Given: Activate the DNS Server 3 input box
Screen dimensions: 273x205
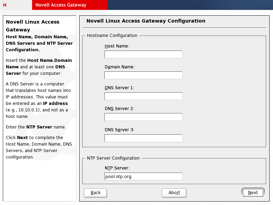Looking at the screenshot, I should pos(143,138).
